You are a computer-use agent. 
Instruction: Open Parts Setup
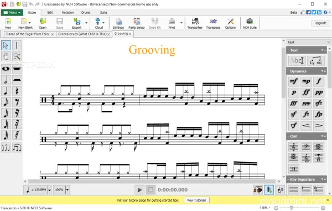(136, 23)
